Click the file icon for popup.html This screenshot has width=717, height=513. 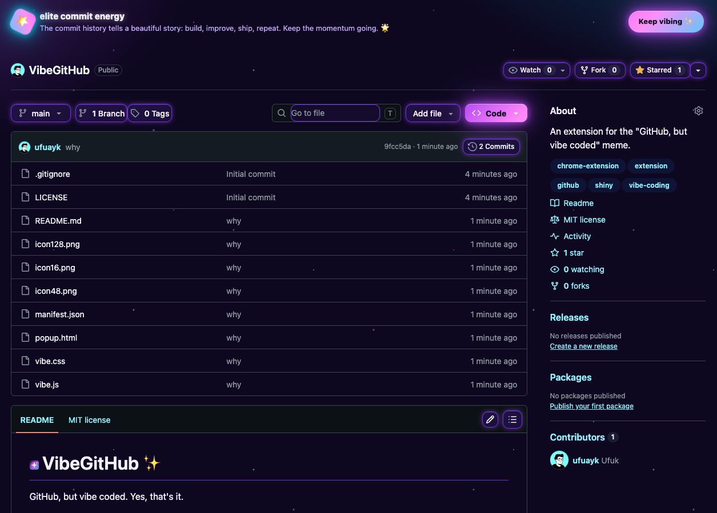pyautogui.click(x=25, y=338)
